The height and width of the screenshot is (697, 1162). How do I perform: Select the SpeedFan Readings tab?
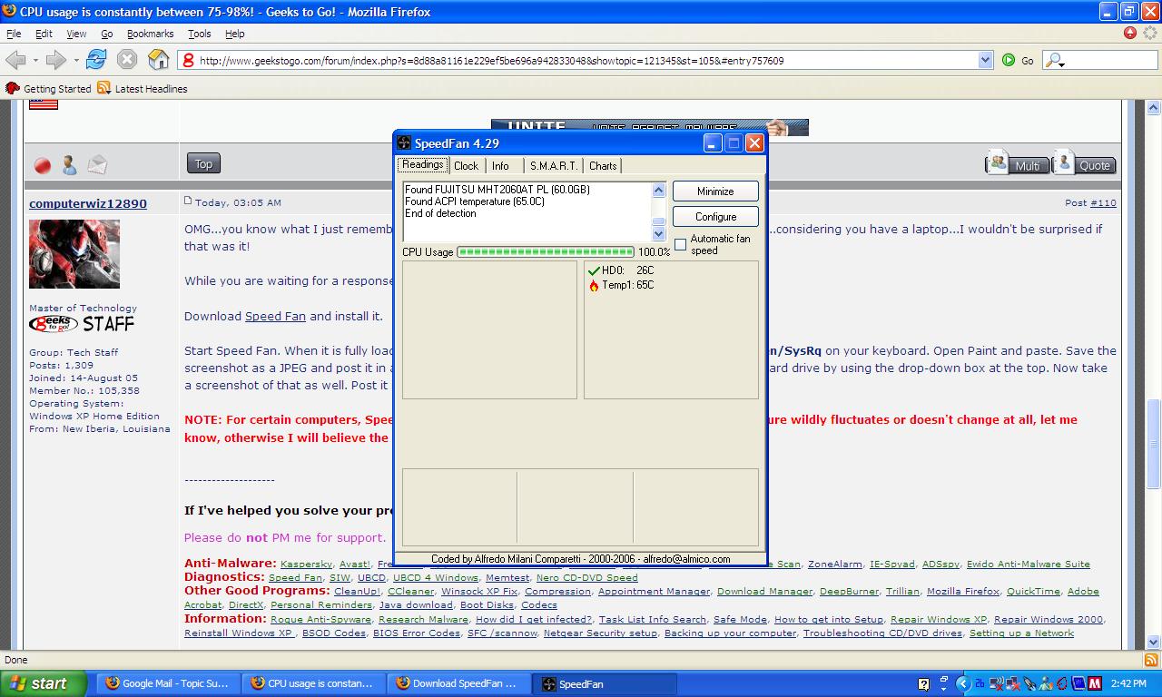pyautogui.click(x=423, y=164)
